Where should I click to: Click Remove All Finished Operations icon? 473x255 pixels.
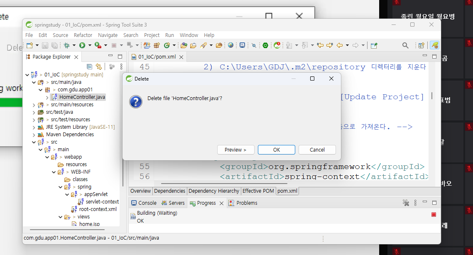point(406,203)
